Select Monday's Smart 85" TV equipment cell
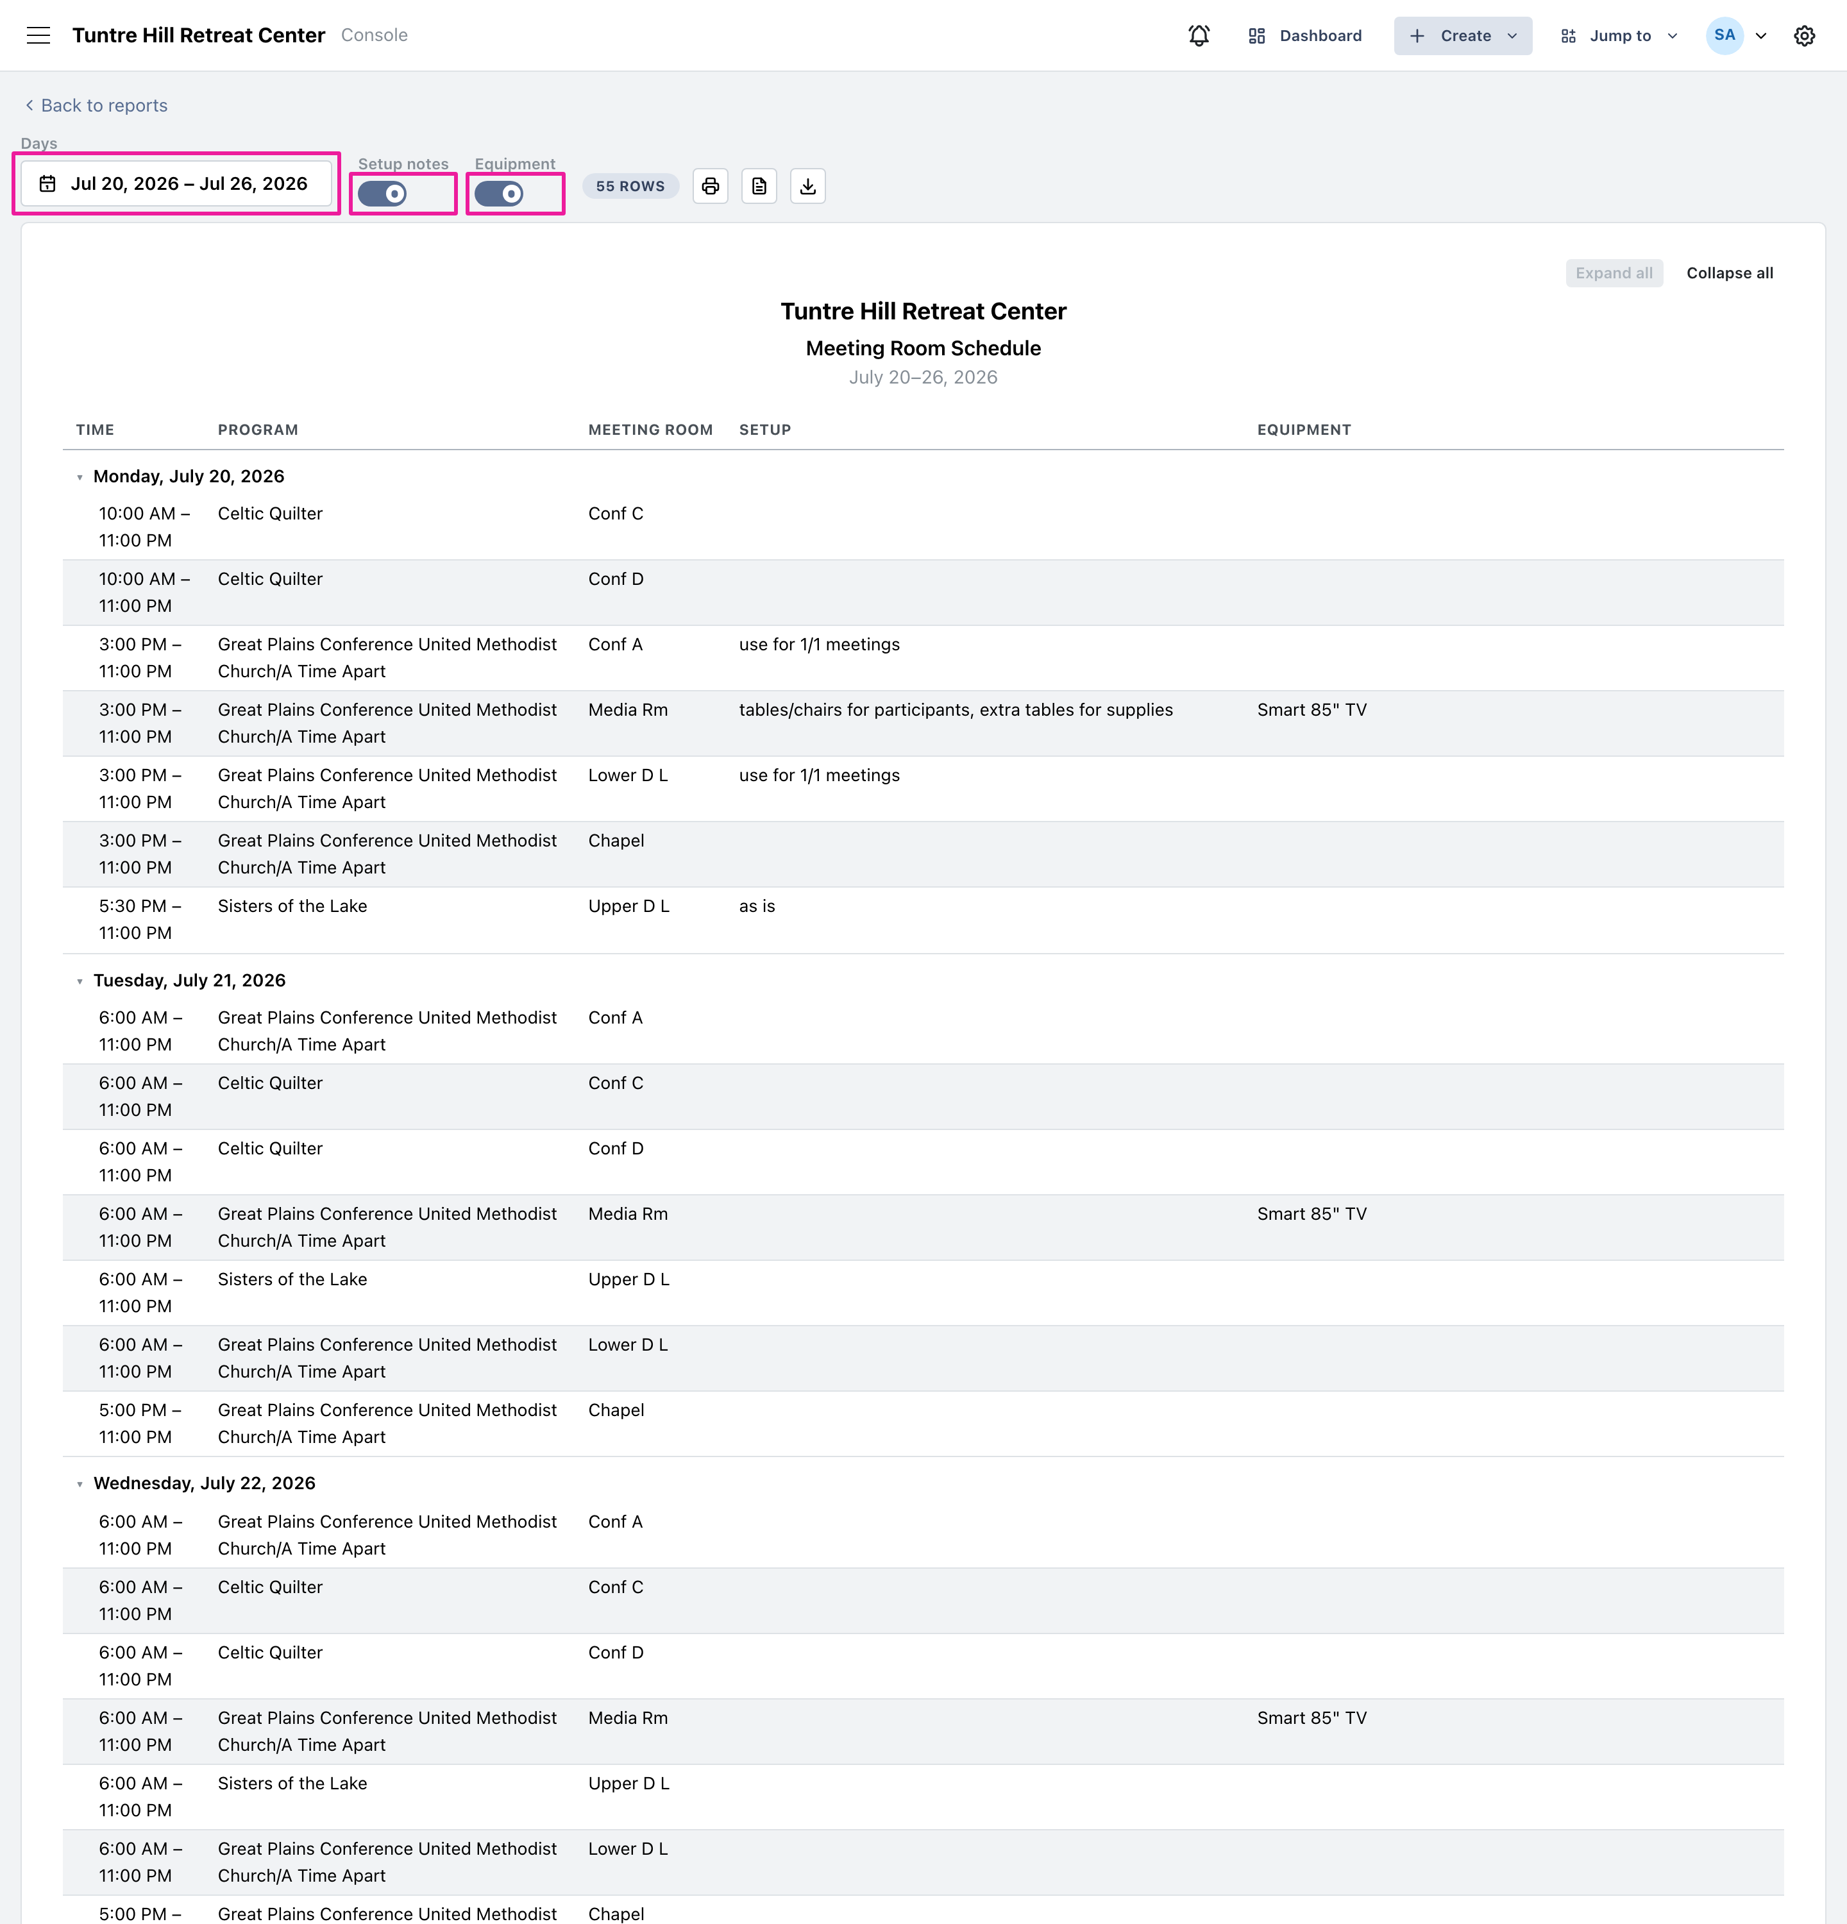Screen dimensions: 1847x1924 coord(1312,710)
